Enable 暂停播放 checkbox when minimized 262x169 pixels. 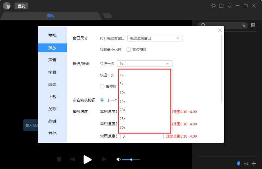[129, 50]
